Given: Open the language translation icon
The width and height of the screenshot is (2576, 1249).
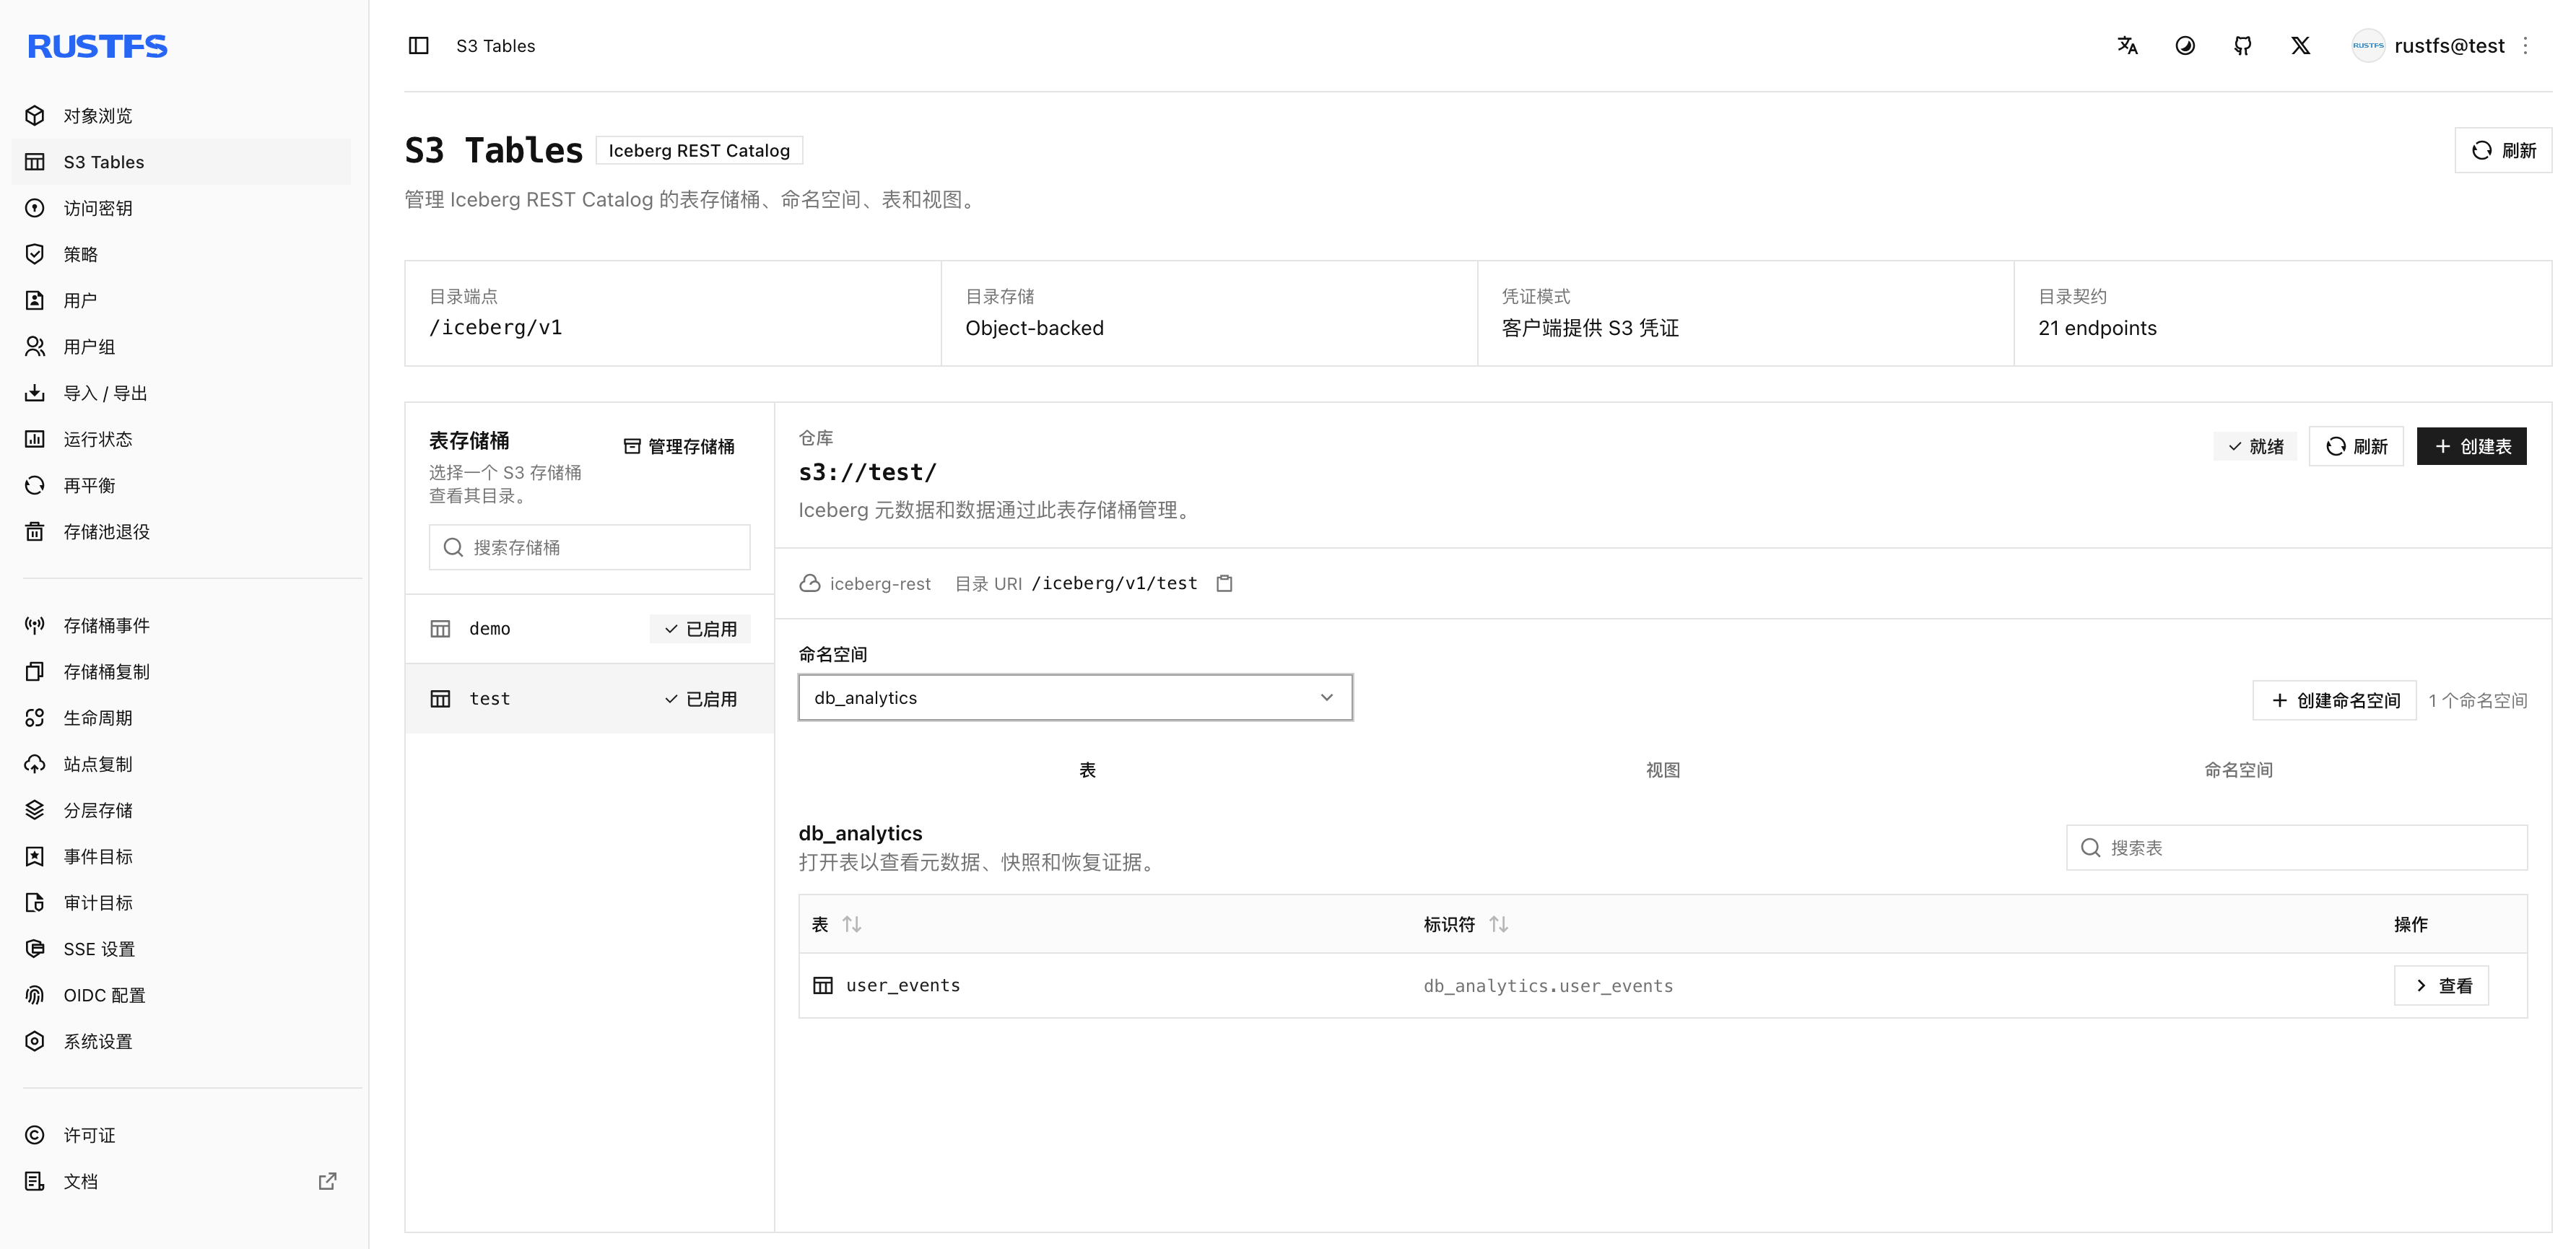Looking at the screenshot, I should click(2127, 46).
